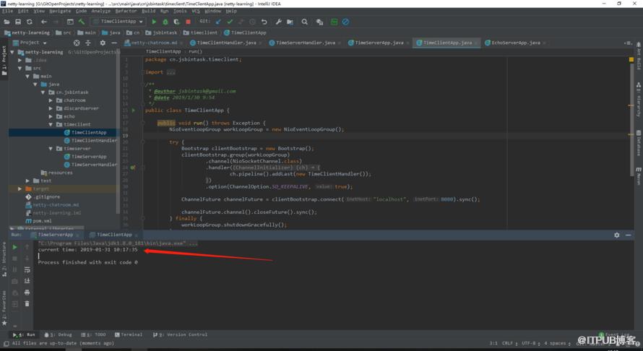Click the yellow warning marker in editor scrollbar

click(631, 60)
